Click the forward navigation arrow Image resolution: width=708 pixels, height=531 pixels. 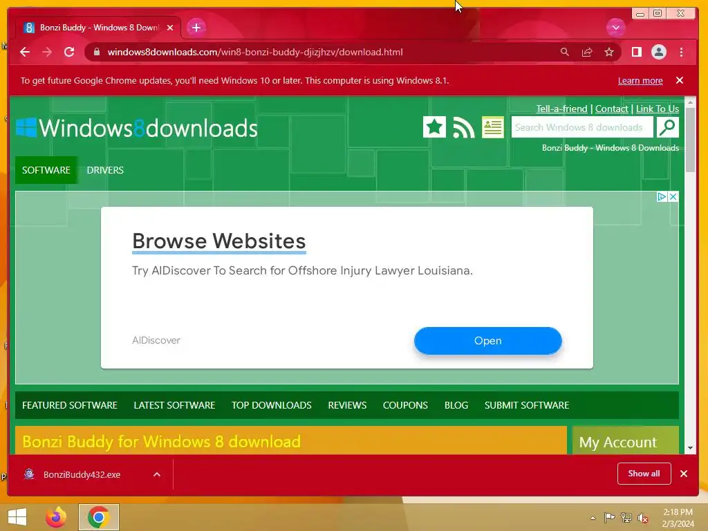[x=47, y=52]
